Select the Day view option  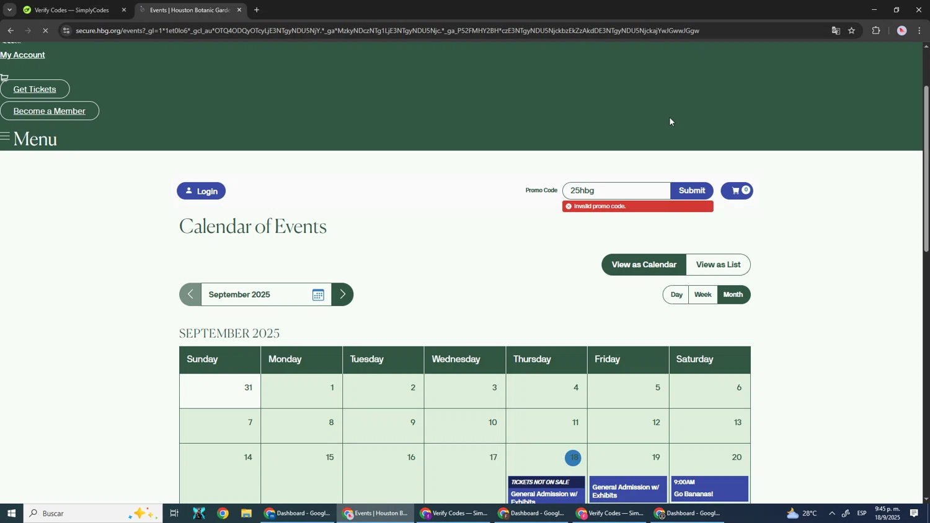coord(676,295)
